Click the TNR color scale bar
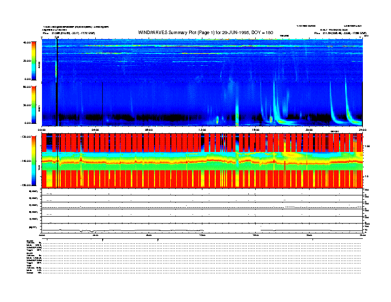This screenshot has height=302, width=391. pos(34,161)
